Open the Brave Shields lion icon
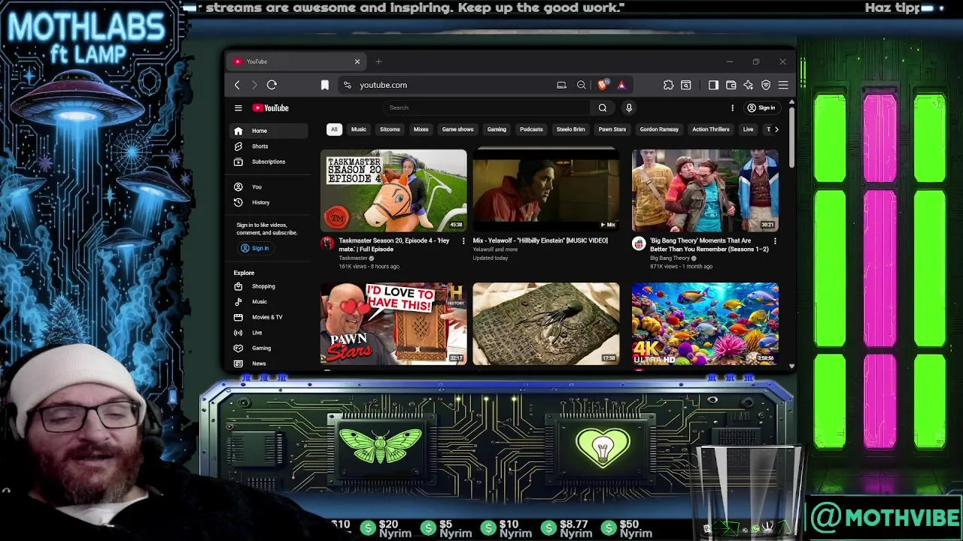Viewport: 963px width, 541px height. pos(602,85)
